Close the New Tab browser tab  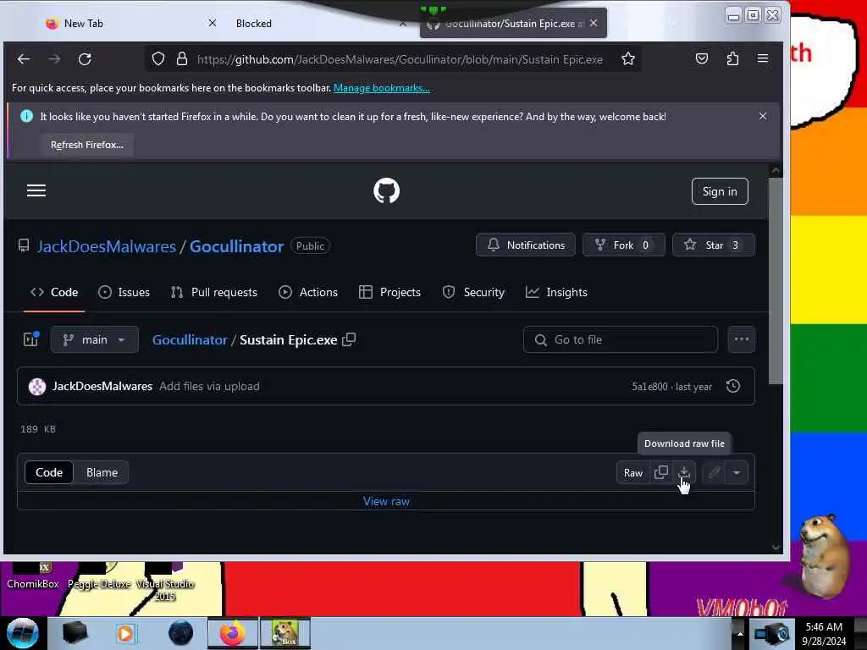pos(213,23)
